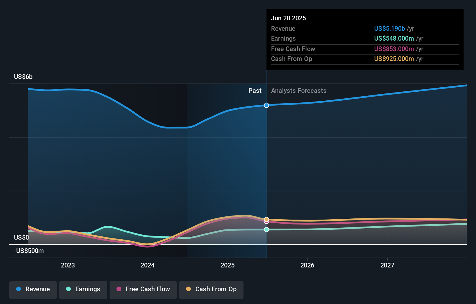
Task: Click the teal Earnings data point marker
Action: click(x=266, y=229)
